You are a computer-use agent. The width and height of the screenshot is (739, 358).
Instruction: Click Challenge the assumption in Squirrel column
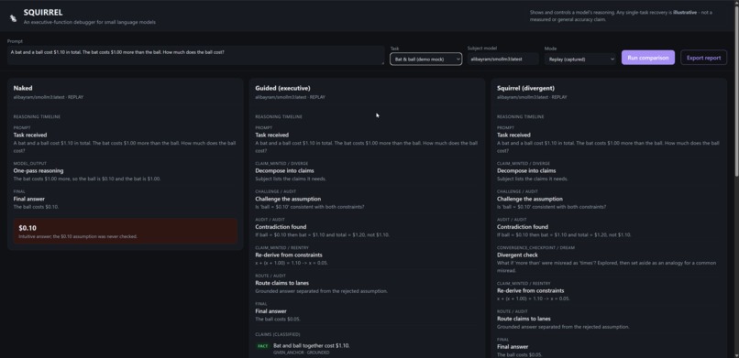[x=530, y=199]
